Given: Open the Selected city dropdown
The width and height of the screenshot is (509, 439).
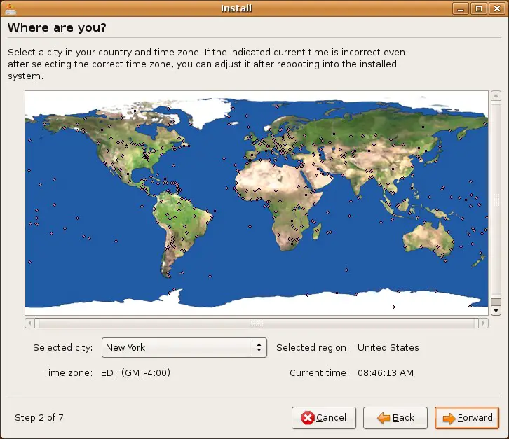Looking at the screenshot, I should 184,347.
